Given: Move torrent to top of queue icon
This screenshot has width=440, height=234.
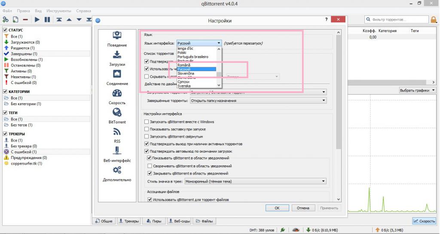Looking at the screenshot, I should (x=59, y=20).
